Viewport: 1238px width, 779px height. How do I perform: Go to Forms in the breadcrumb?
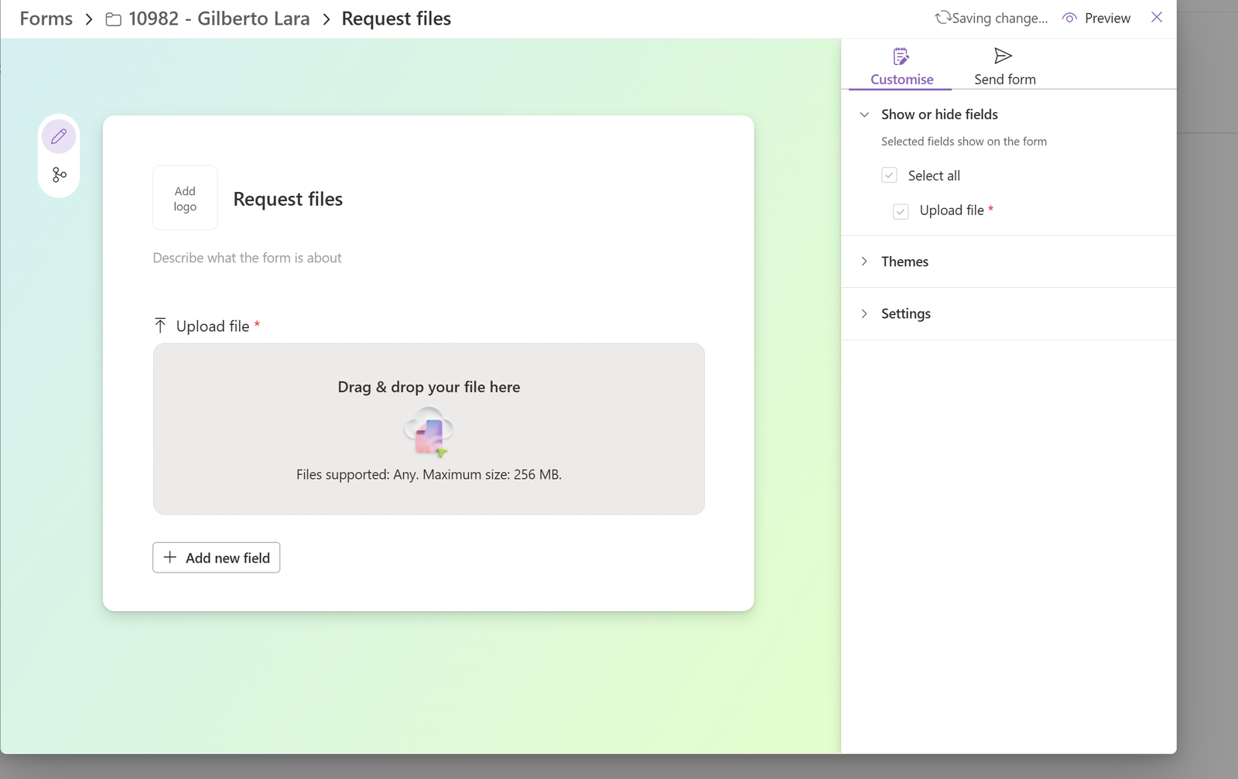46,19
